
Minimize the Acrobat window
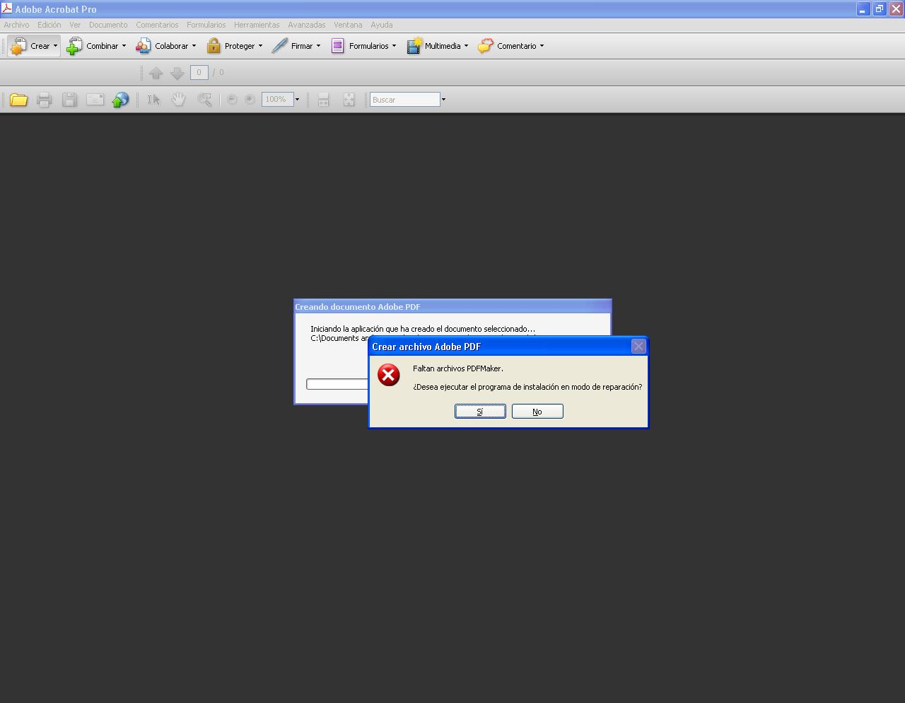(863, 9)
